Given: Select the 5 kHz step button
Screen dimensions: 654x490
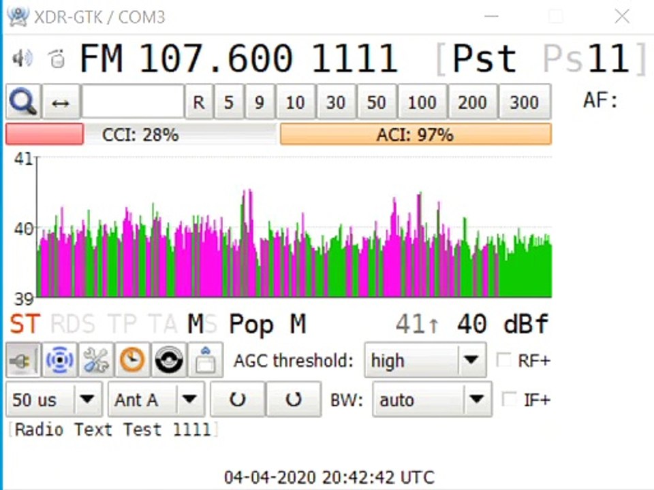Looking at the screenshot, I should (229, 102).
